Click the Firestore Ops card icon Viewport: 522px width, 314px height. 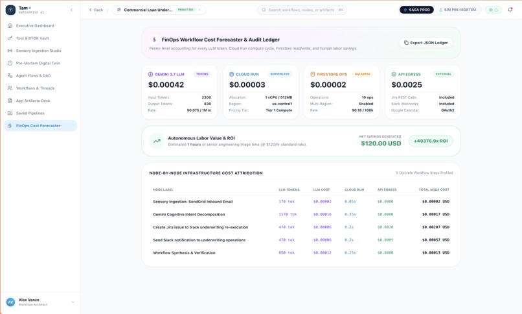click(313, 75)
